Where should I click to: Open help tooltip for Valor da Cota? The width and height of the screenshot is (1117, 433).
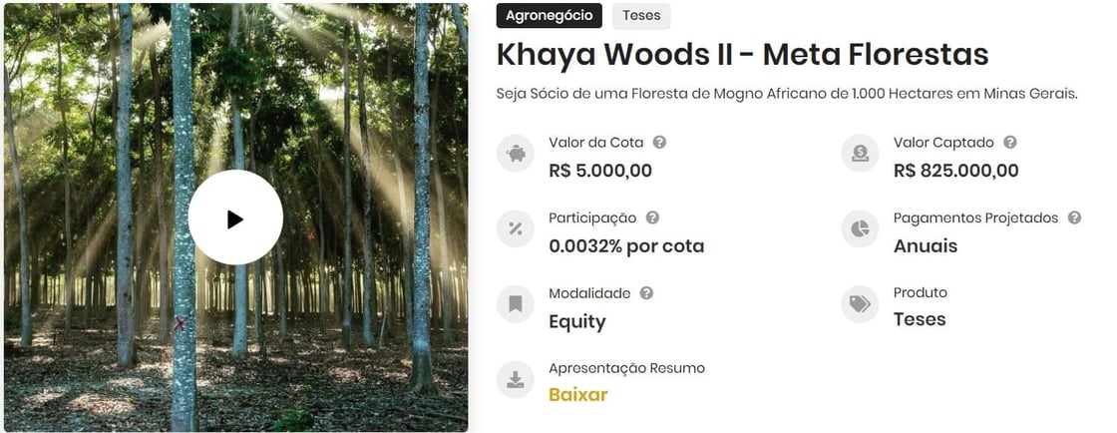point(659,143)
